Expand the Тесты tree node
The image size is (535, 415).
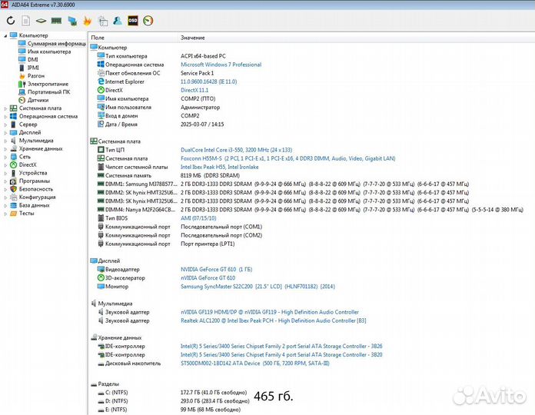[5, 214]
